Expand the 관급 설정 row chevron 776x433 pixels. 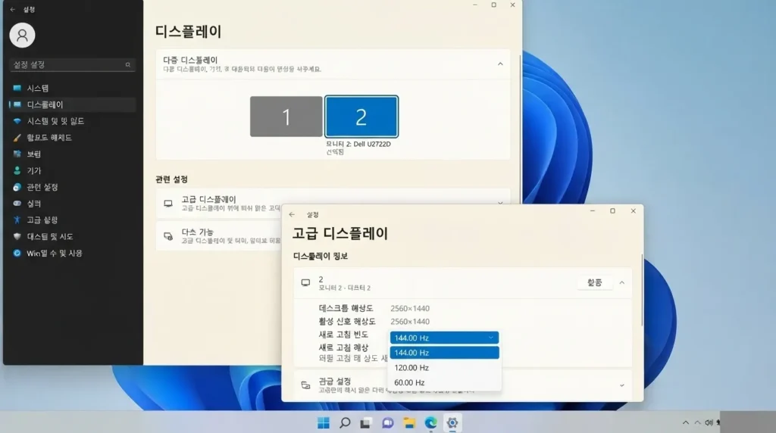click(622, 385)
